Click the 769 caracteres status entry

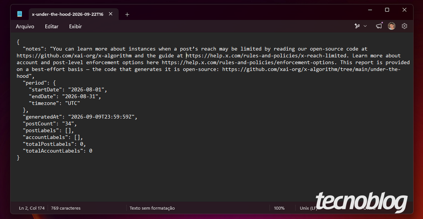pos(65,208)
